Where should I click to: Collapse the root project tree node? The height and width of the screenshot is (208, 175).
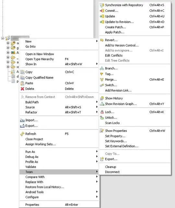coord(3,38)
